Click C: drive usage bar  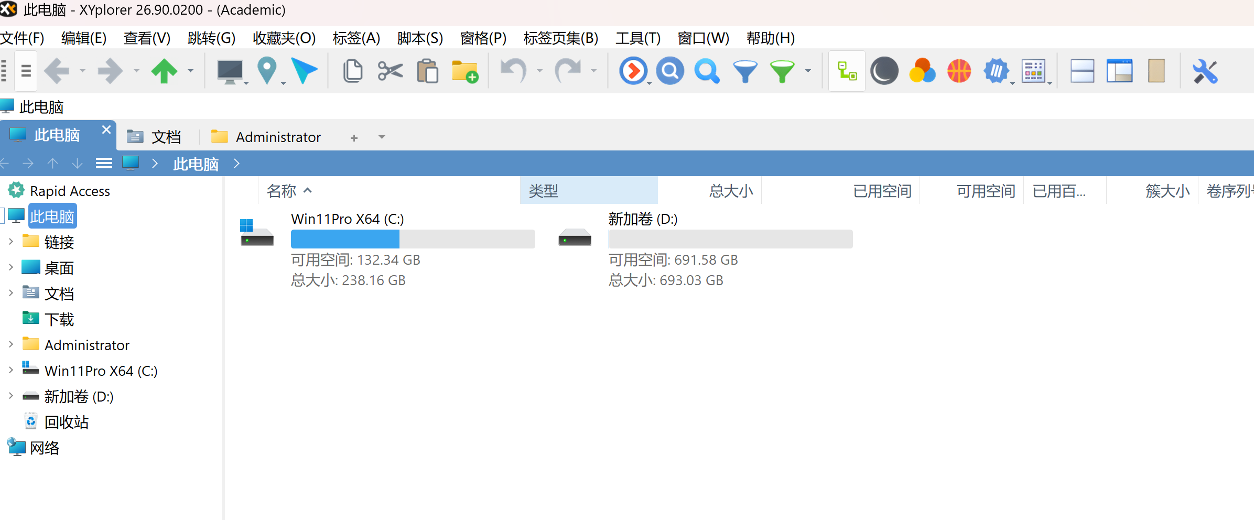pos(413,239)
